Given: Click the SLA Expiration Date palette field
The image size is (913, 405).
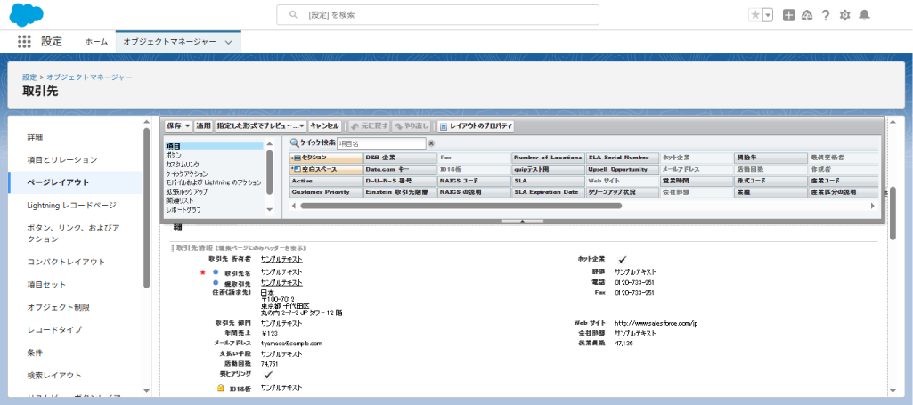Looking at the screenshot, I should click(549, 192).
